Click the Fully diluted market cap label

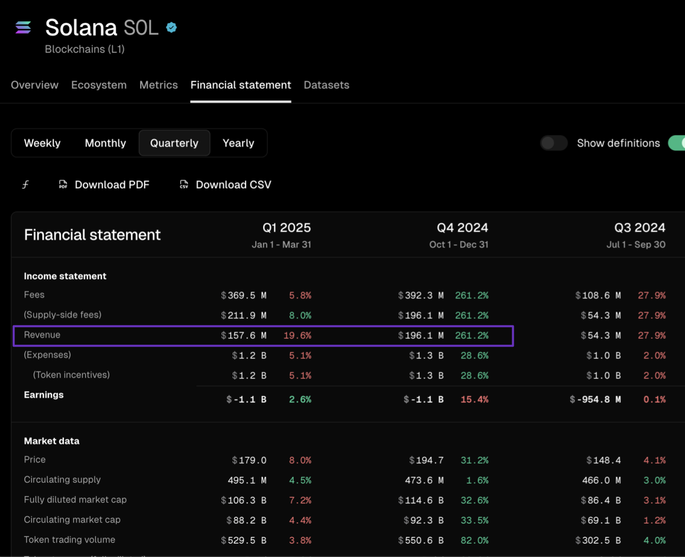[x=75, y=500]
